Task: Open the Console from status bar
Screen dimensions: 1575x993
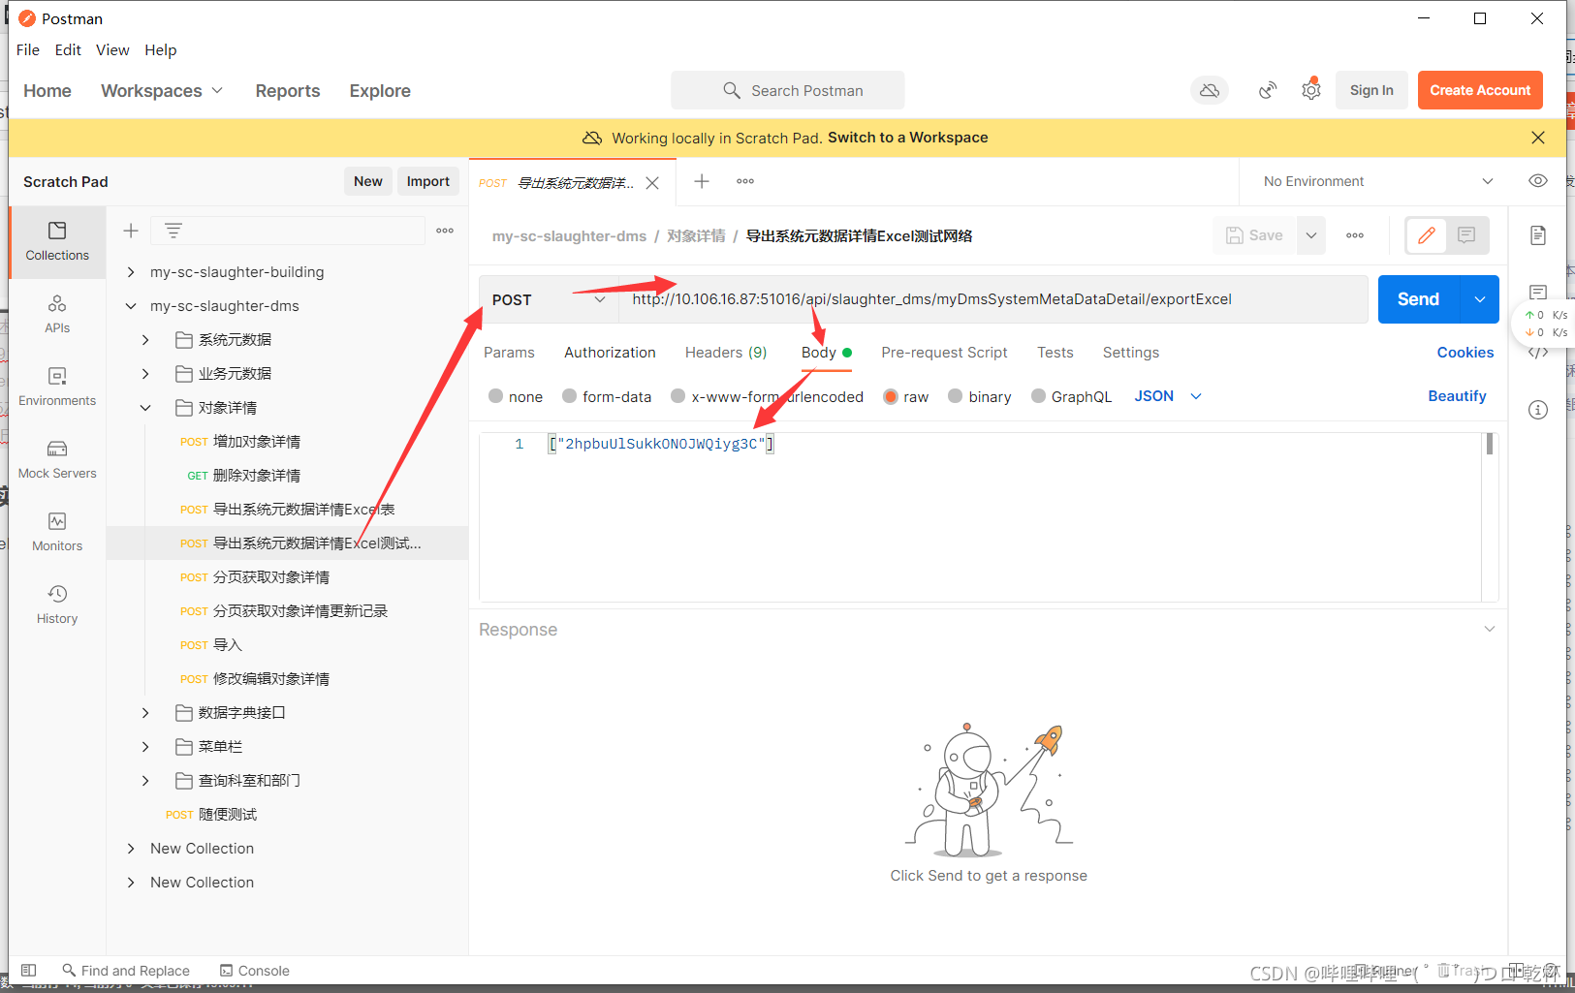Action: tap(255, 971)
